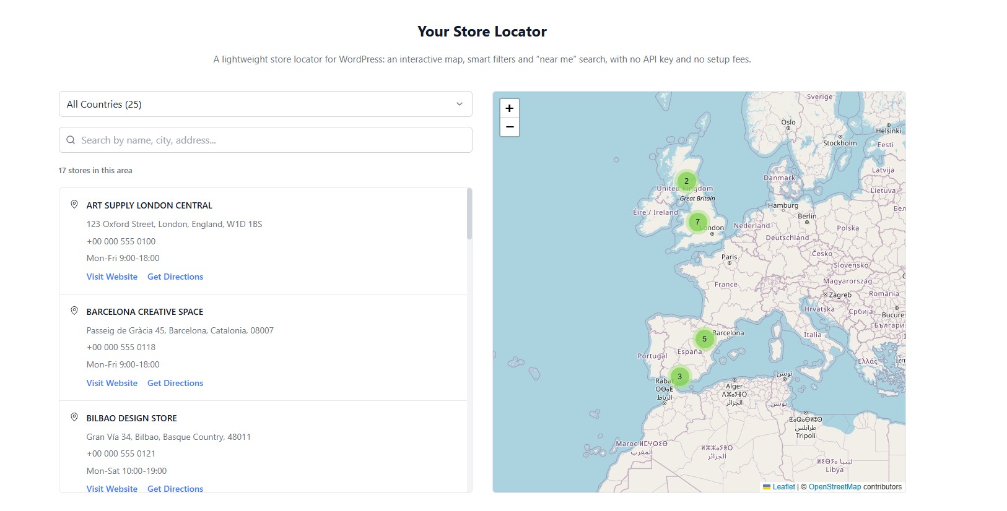This screenshot has height=511, width=1007.
Task: Click the Paris label on the map
Action: [x=730, y=257]
